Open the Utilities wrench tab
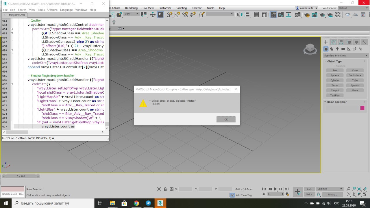Image resolution: width=370 pixels, height=208 pixels. [x=364, y=42]
